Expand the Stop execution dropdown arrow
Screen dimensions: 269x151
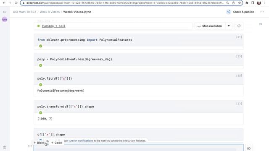click(229, 26)
